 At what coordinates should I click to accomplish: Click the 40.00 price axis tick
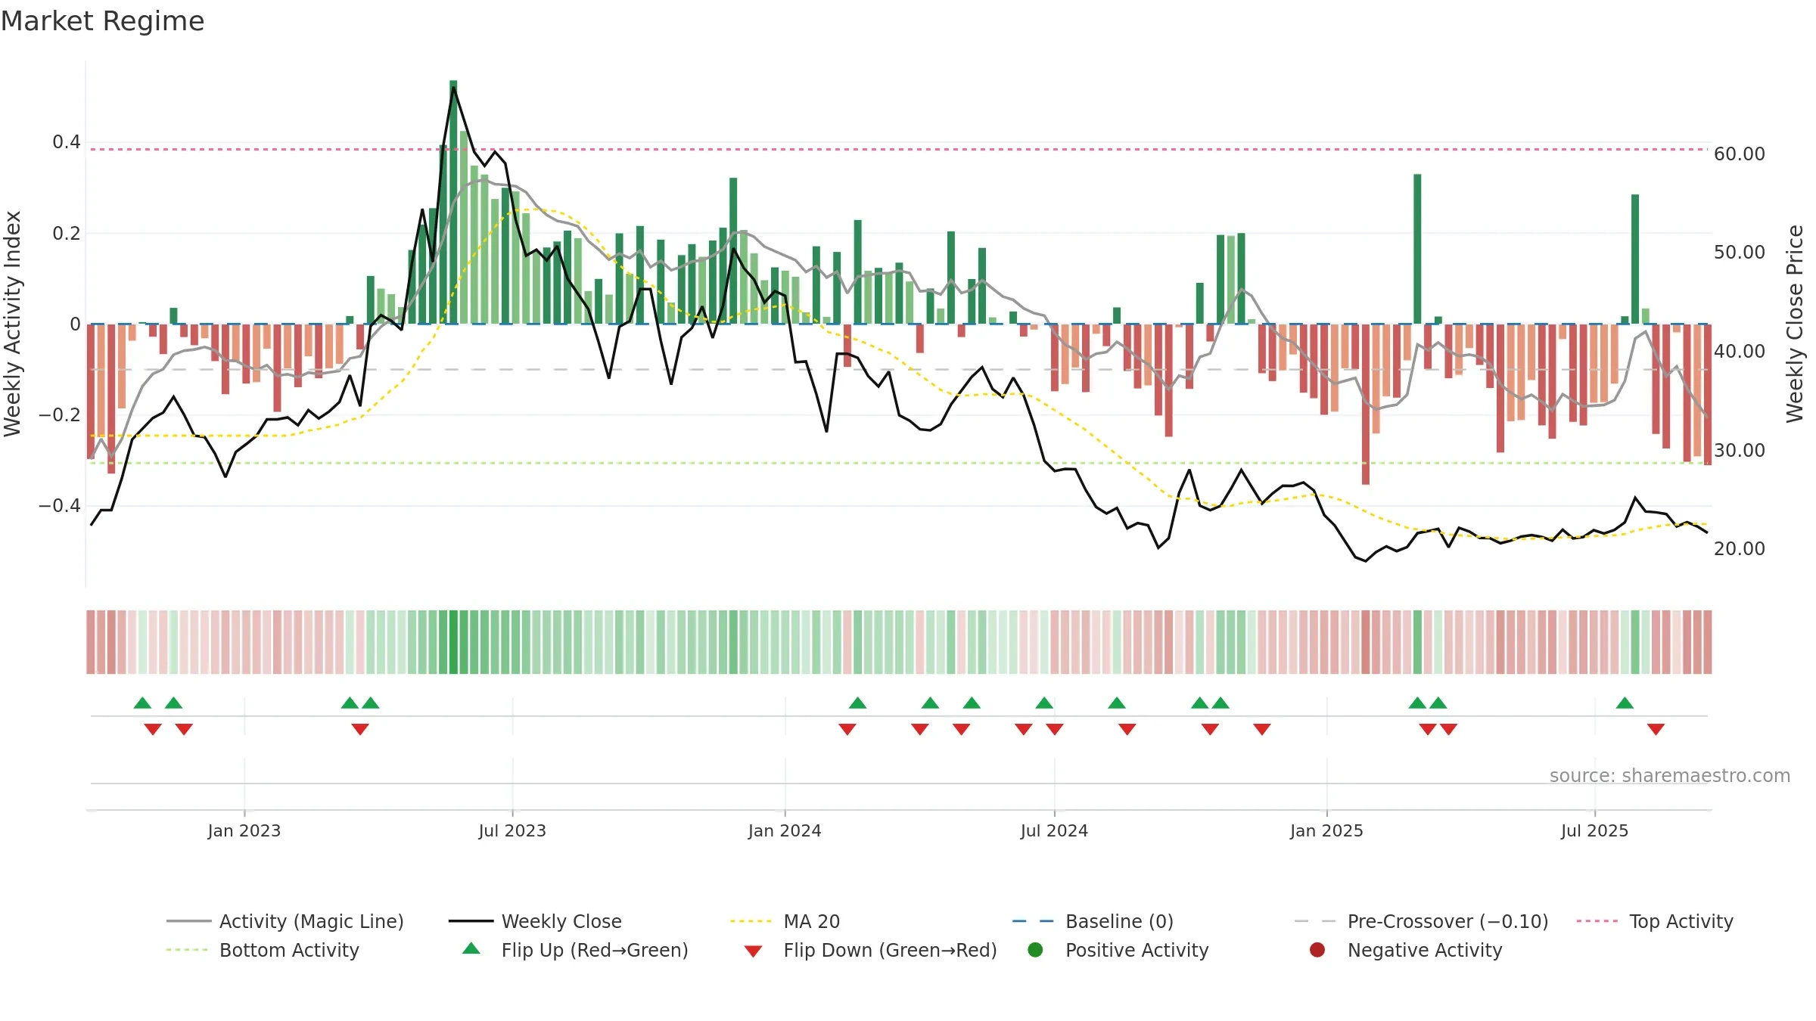pyautogui.click(x=1739, y=351)
